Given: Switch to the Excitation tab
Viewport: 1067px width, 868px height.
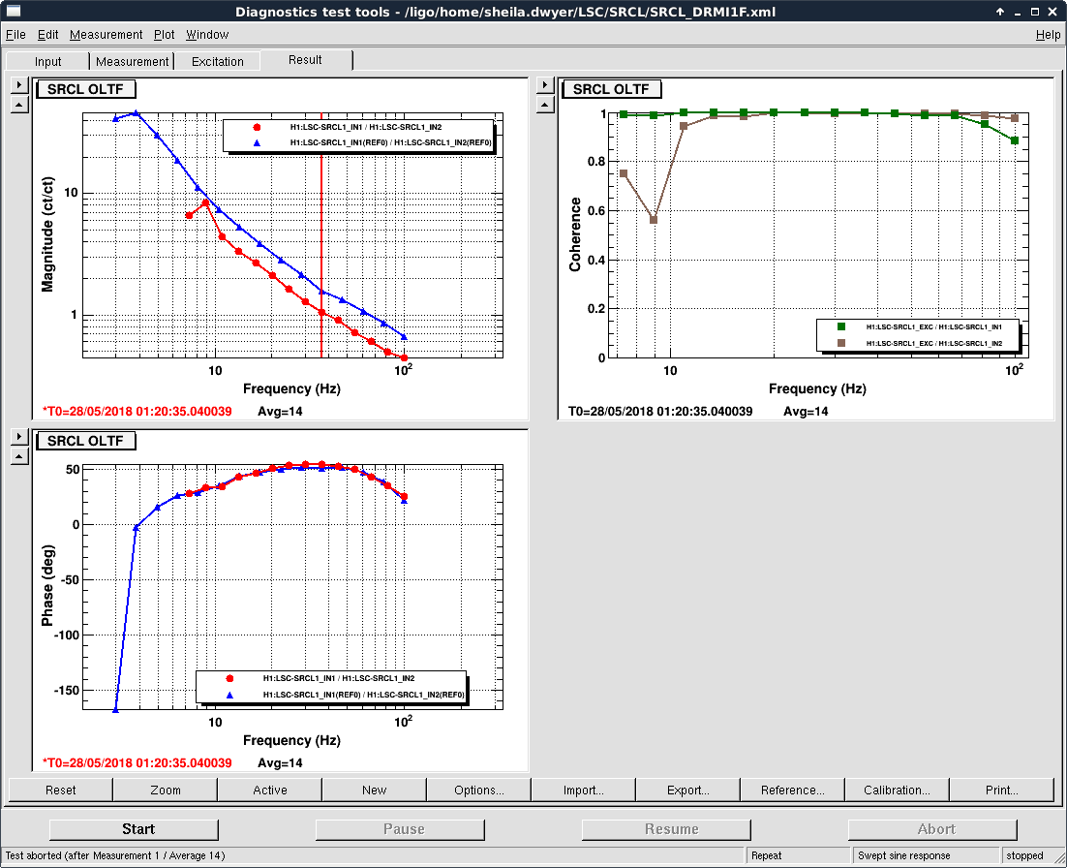Looking at the screenshot, I should pyautogui.click(x=218, y=61).
